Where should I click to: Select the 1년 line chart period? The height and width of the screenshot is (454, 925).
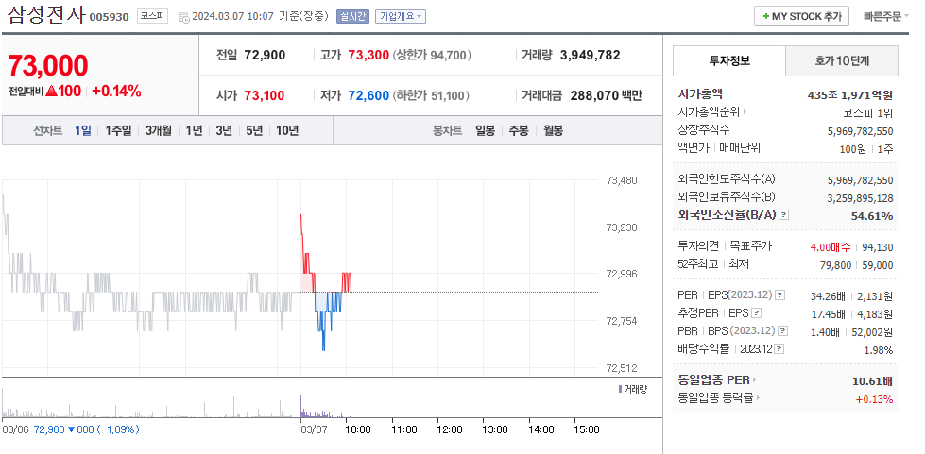[194, 130]
